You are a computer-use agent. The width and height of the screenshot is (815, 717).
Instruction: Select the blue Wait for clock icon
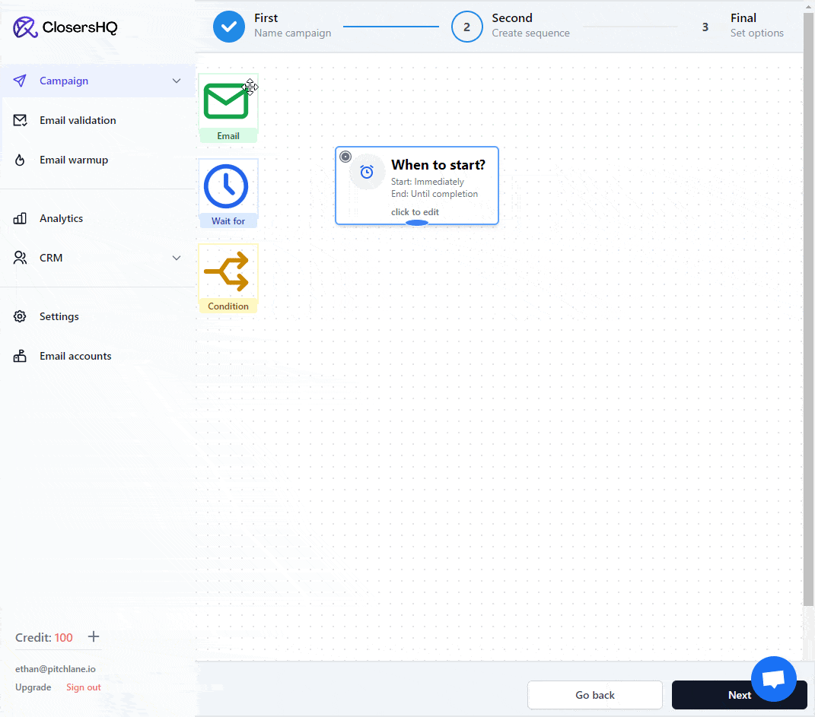(x=226, y=186)
